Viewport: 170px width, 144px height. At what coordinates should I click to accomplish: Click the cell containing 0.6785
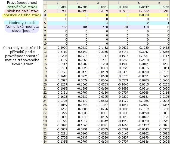tap(159, 7)
